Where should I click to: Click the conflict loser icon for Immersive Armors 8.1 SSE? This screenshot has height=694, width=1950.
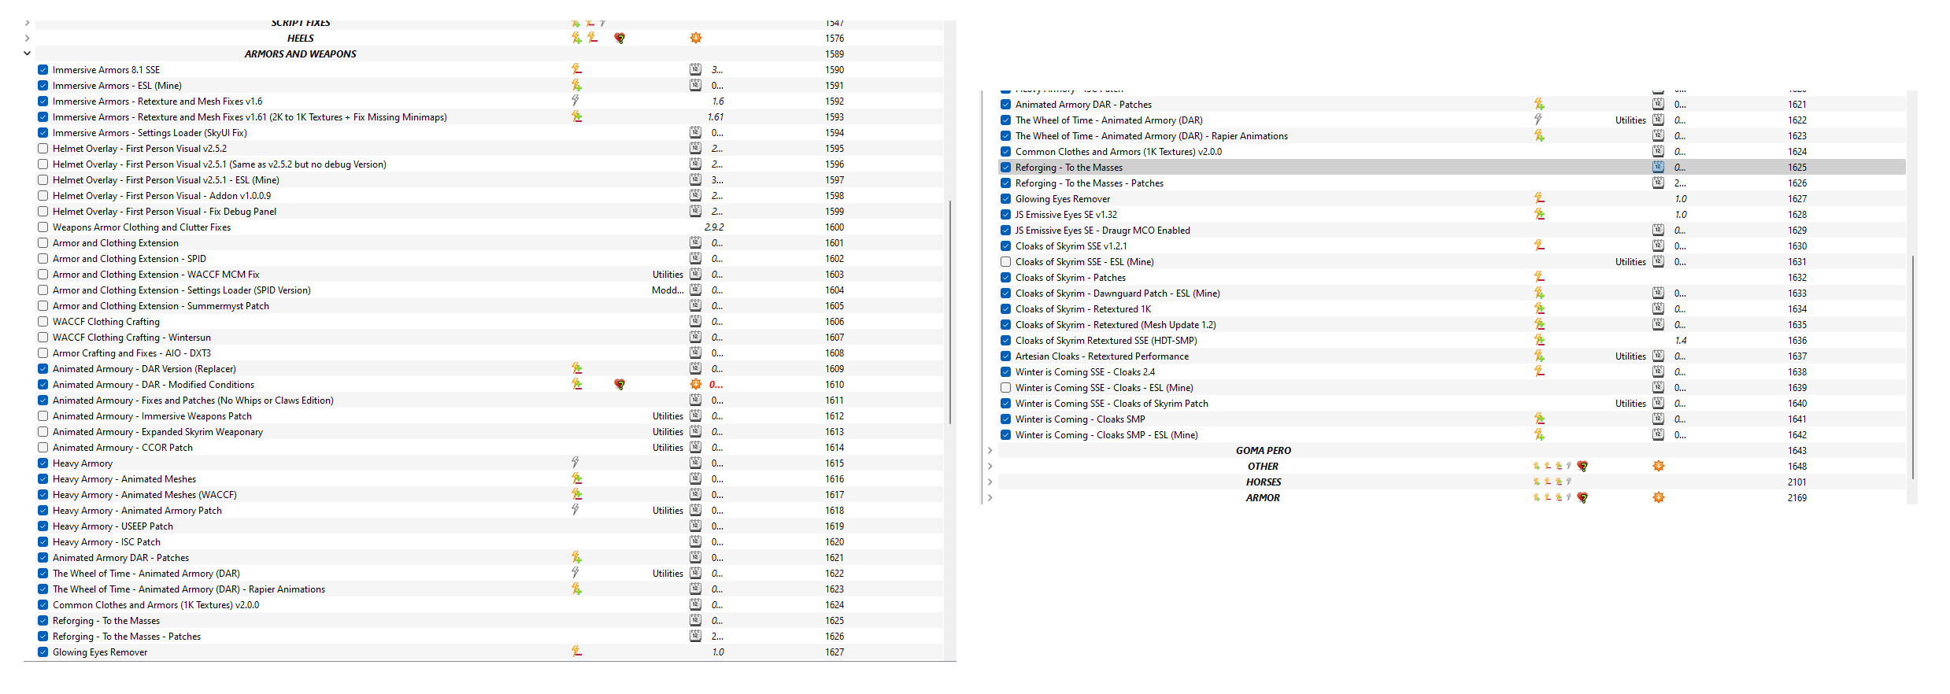tap(576, 69)
